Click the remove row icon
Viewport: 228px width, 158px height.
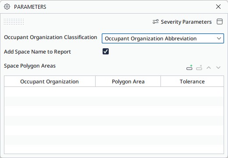point(199,68)
